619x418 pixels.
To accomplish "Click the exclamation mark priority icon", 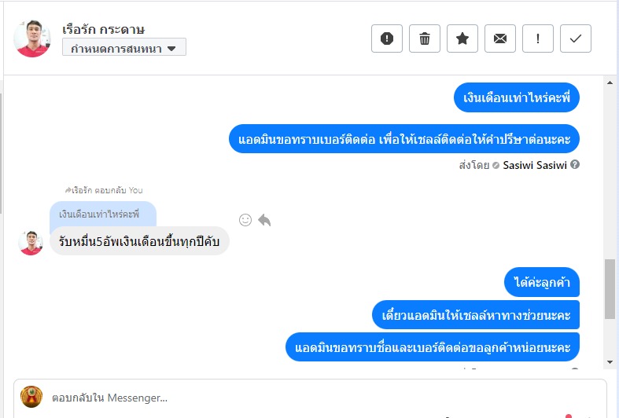I will (538, 38).
